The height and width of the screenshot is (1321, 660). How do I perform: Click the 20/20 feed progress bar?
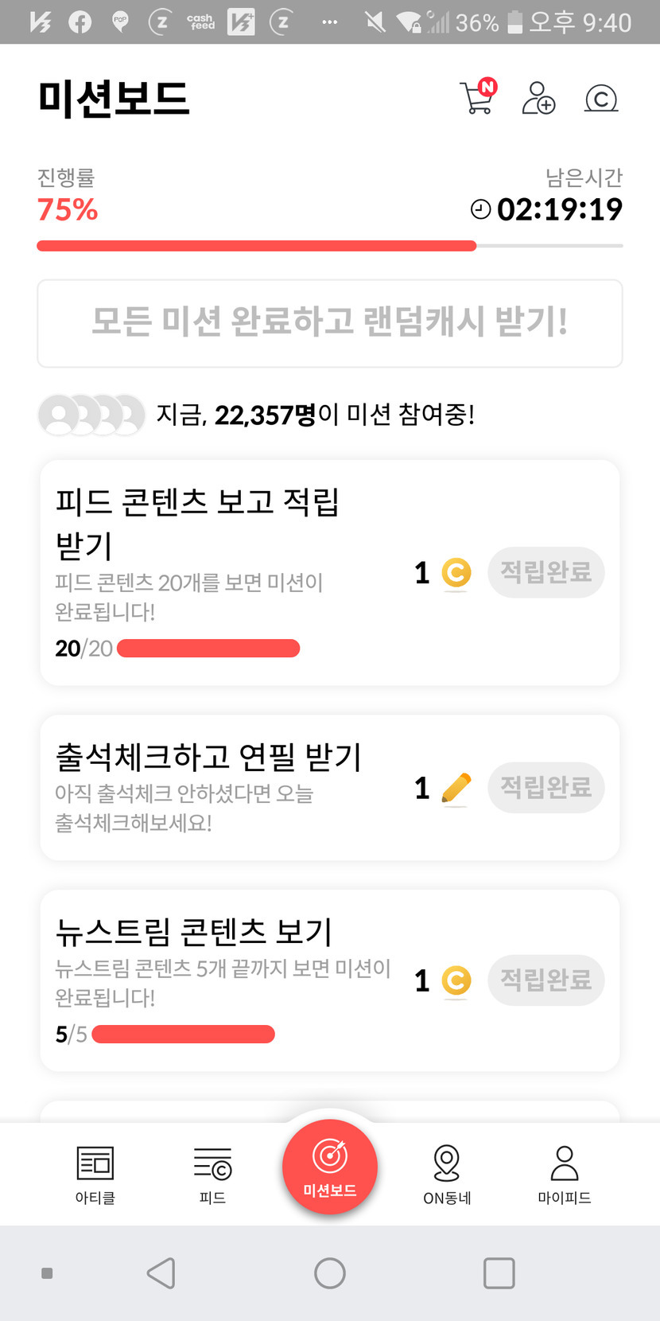click(x=208, y=649)
